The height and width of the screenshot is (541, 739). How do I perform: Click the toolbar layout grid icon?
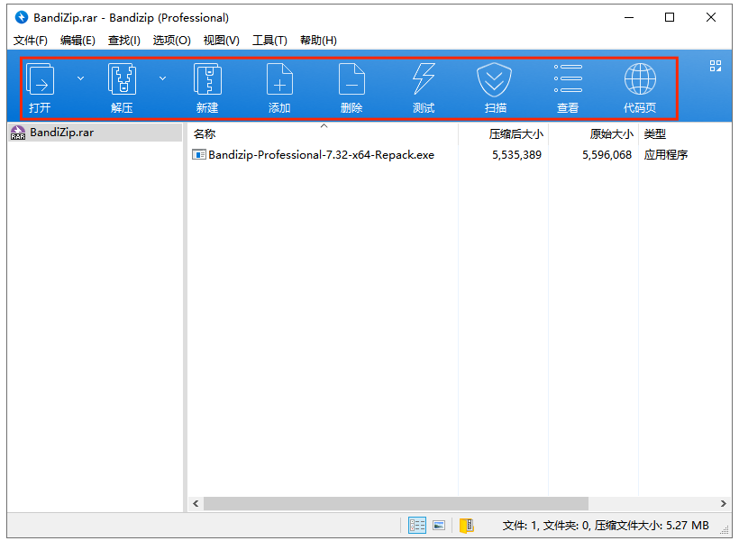716,66
